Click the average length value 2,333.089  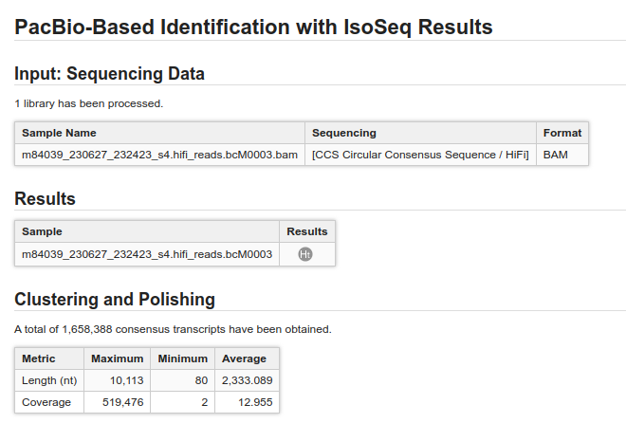247,380
